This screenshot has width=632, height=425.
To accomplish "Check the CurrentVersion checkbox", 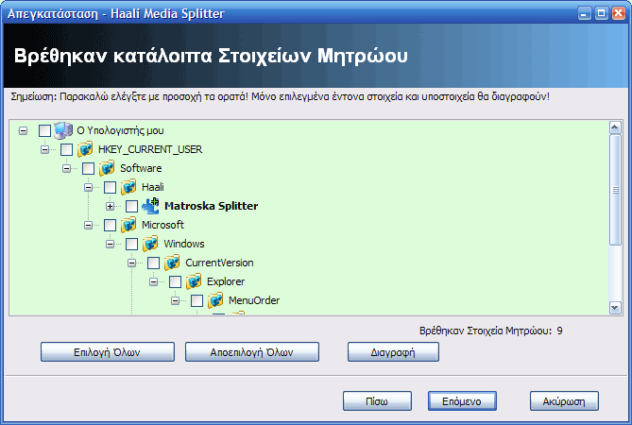I will [x=154, y=263].
